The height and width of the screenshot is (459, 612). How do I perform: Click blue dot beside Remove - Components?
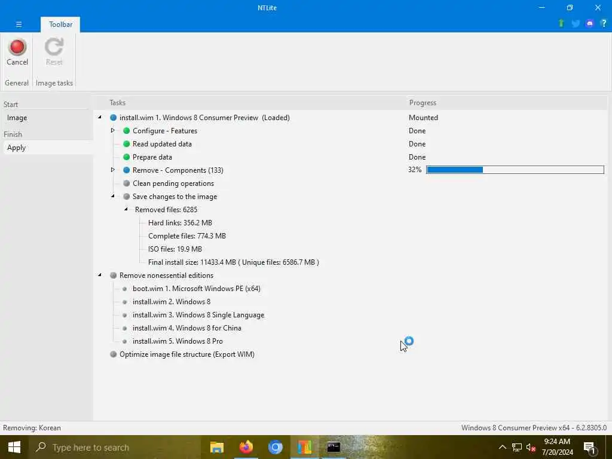127,170
